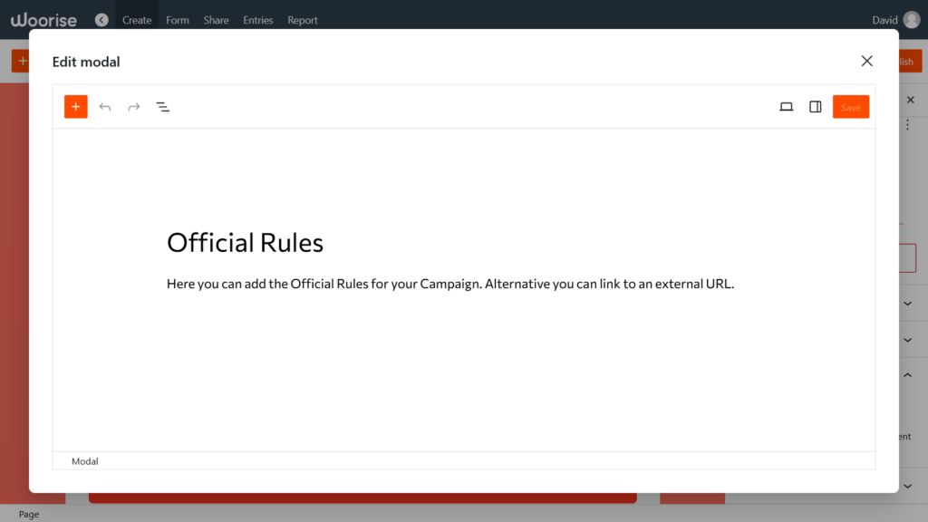928x522 pixels.
Task: Redo the last change with the redo arrow
Action: [134, 106]
